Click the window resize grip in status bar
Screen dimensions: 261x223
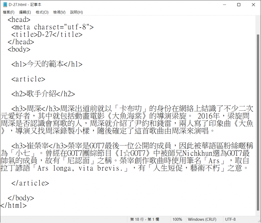(x=259, y=221)
